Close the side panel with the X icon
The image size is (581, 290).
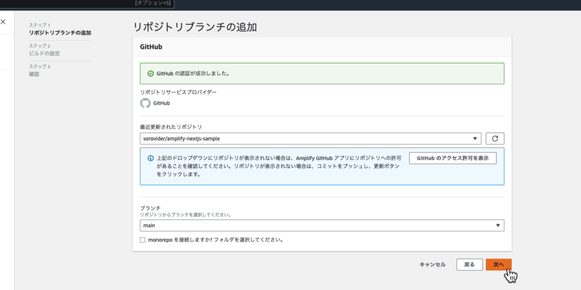click(3, 22)
